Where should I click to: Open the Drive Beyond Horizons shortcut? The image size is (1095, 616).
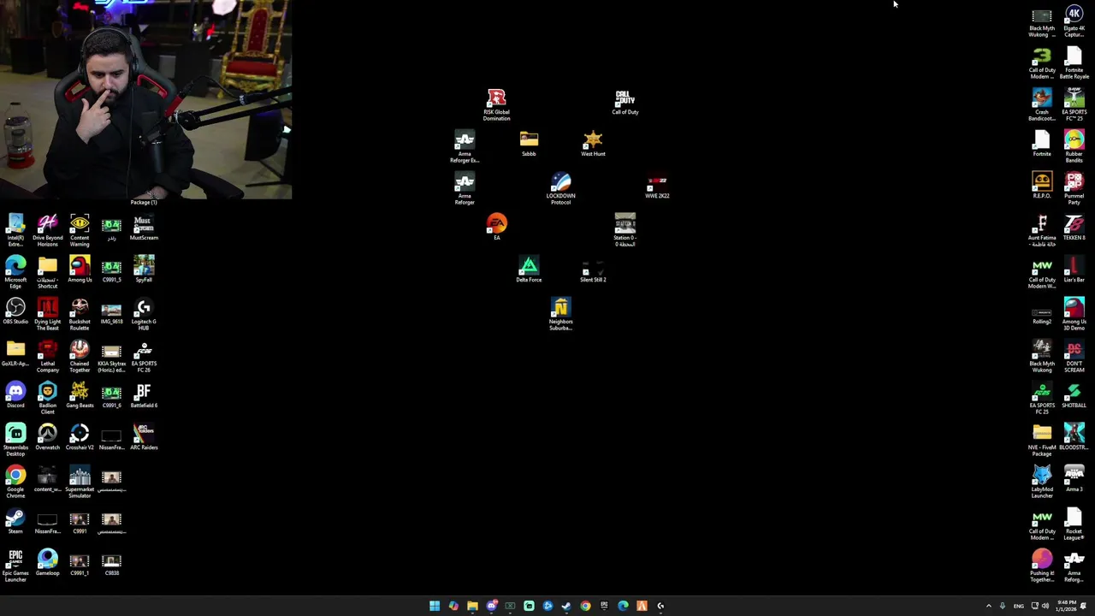coord(47,231)
